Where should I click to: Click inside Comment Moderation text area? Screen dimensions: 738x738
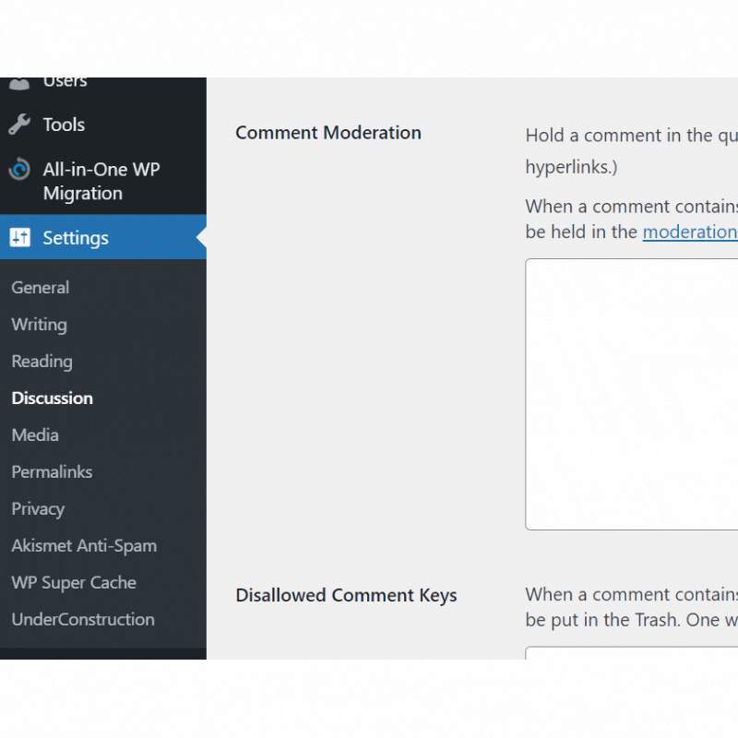[632, 395]
